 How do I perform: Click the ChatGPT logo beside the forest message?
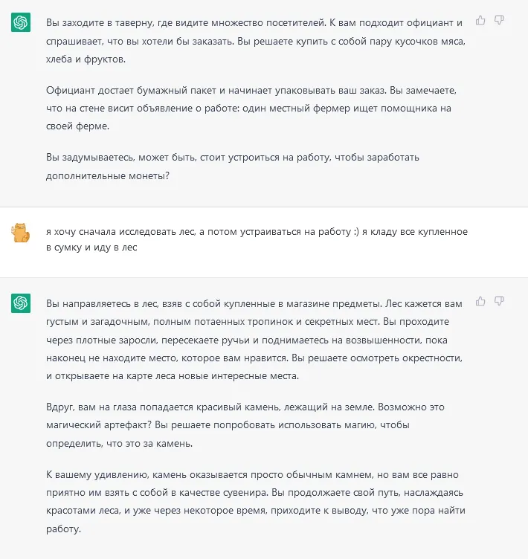click(x=21, y=303)
